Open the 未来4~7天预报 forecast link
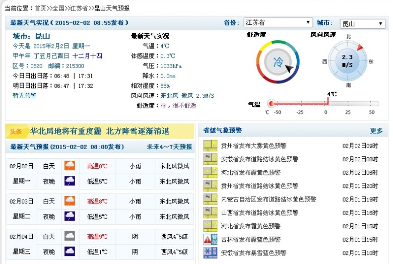This screenshot has width=393, height=264. pos(169,147)
